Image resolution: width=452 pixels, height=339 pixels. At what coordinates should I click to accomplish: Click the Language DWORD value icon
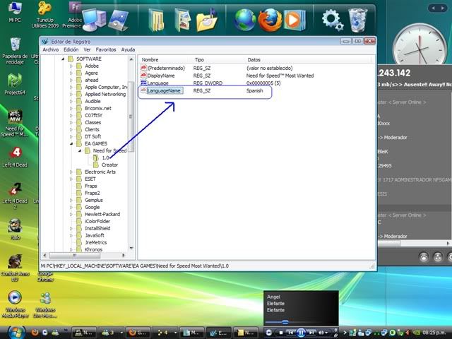tap(143, 83)
